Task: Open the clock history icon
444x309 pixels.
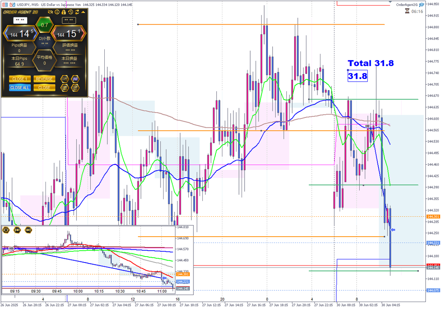Action: point(71,12)
